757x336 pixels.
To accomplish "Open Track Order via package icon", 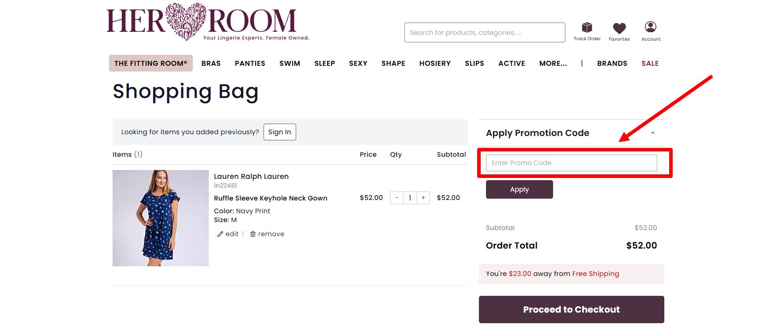I will pos(587,28).
